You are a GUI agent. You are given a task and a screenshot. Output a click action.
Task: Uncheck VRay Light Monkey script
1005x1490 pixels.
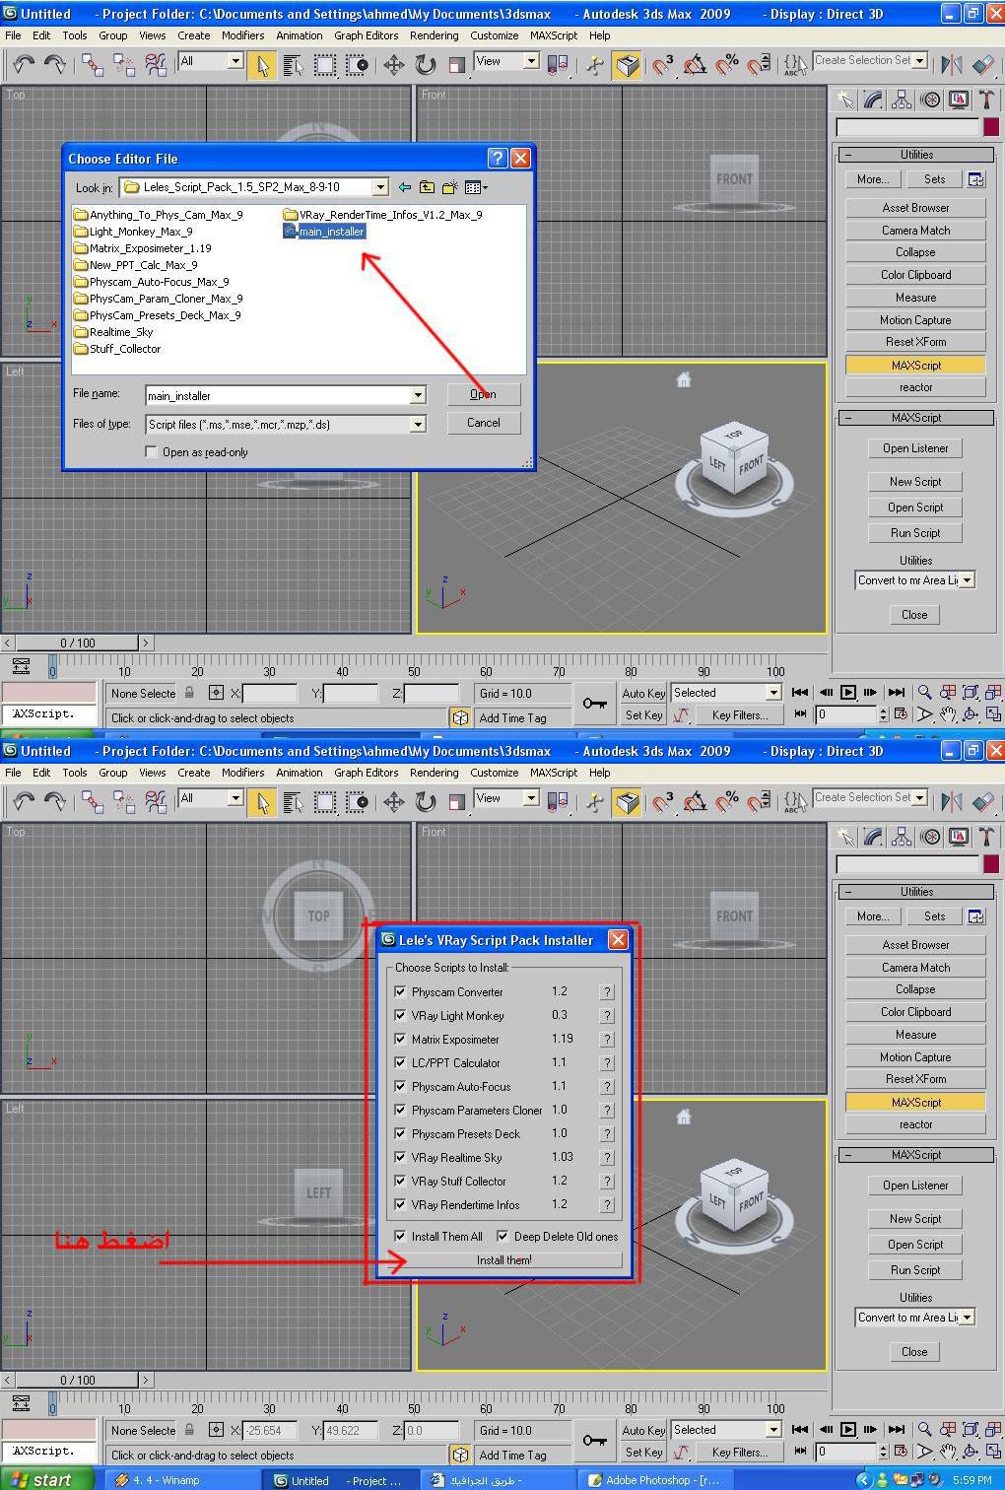tap(400, 1015)
